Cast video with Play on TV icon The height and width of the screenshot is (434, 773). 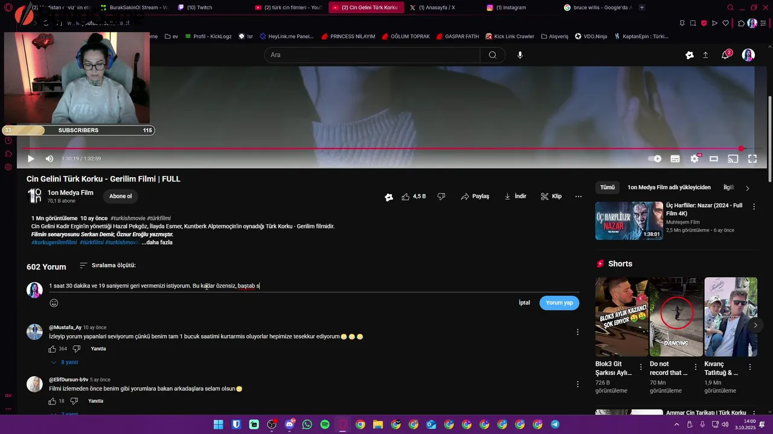(x=733, y=159)
